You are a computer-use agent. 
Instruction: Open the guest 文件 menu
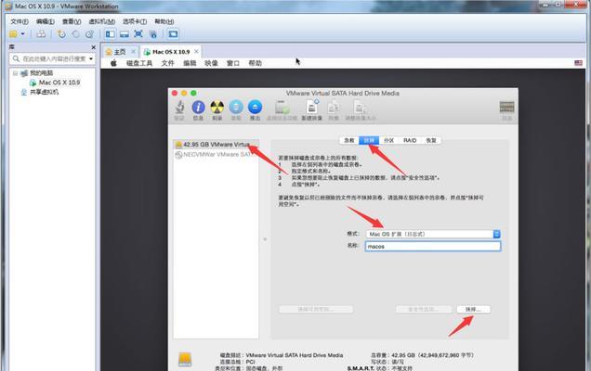(x=167, y=63)
